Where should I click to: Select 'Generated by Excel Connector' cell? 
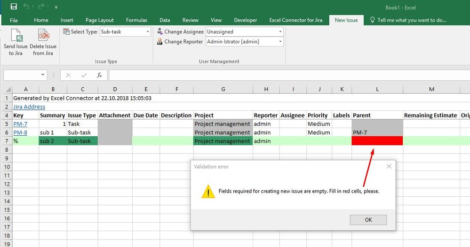point(82,98)
